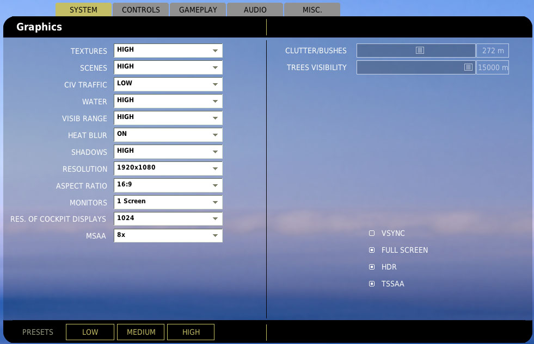
Task: Click the 272 m clutter value field
Action: click(493, 51)
